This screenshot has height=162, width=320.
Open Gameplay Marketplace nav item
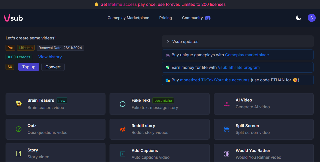[x=128, y=18]
